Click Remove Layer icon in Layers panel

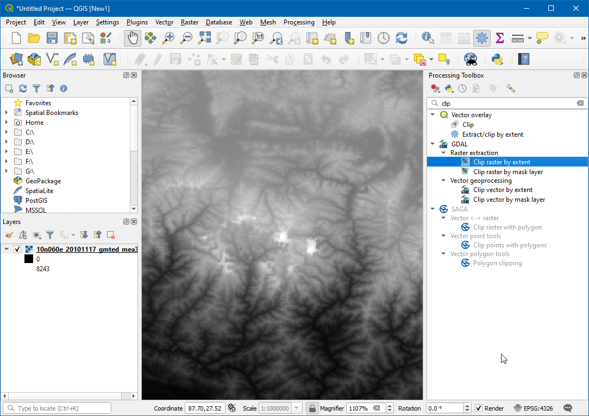click(111, 235)
